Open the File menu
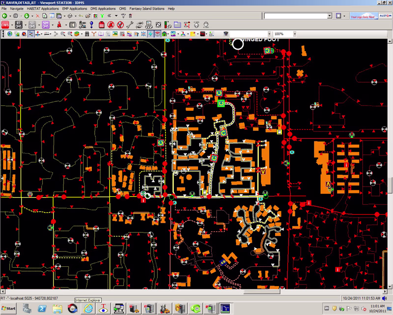Viewport: 393px width, 315px height. pyautogui.click(x=4, y=8)
